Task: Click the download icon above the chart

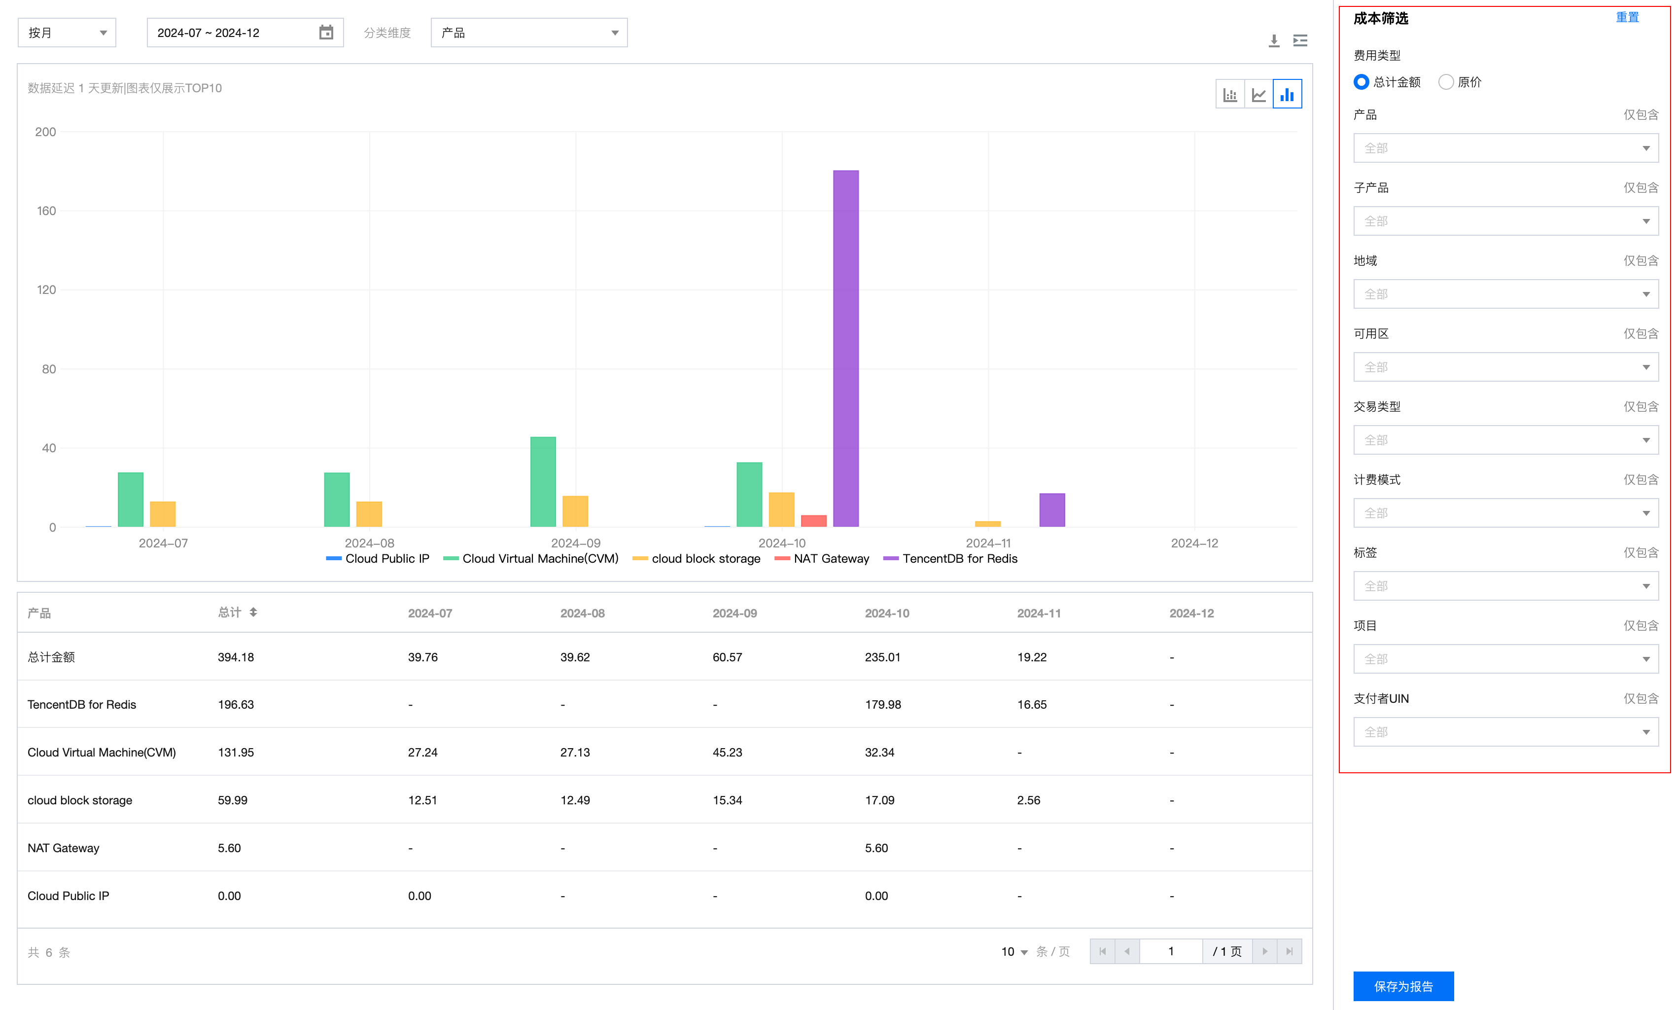Action: pos(1274,41)
